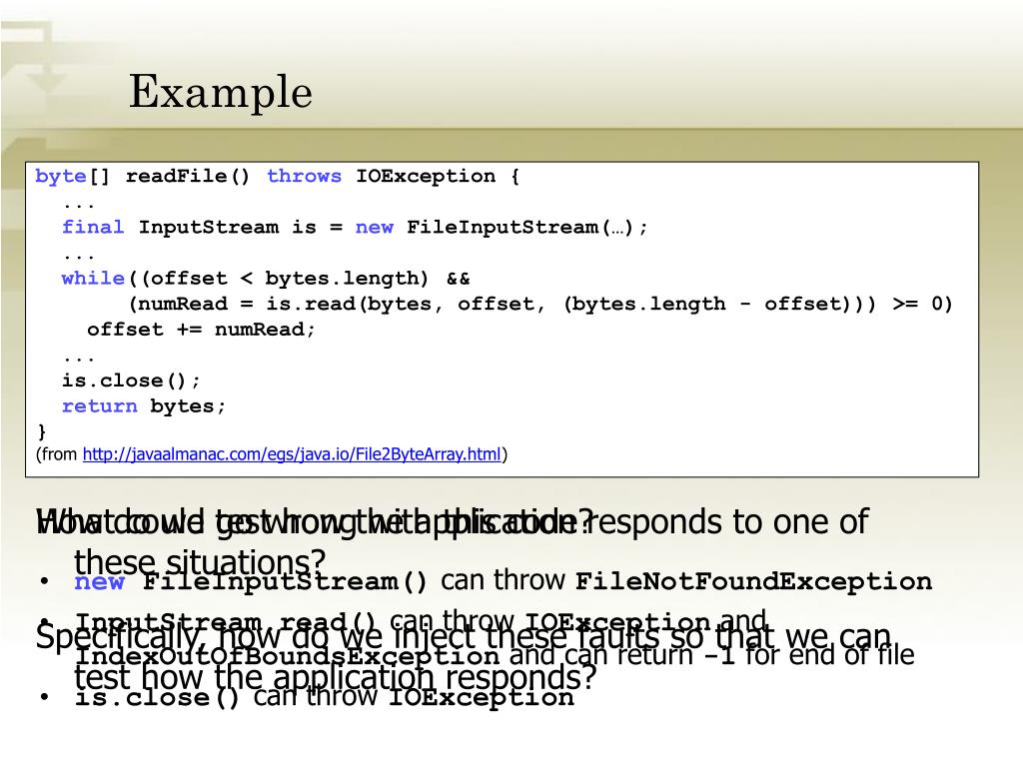Click the "Example" slide title
Screen dimensions: 1023x767
pos(220,93)
